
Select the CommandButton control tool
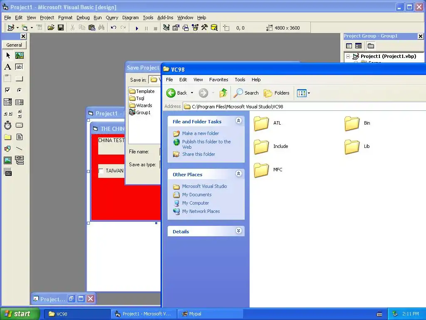tap(19, 79)
